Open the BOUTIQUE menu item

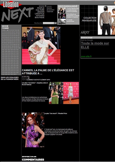[39, 17]
